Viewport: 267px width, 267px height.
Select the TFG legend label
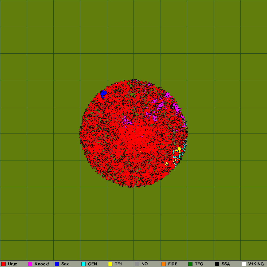(x=199, y=264)
